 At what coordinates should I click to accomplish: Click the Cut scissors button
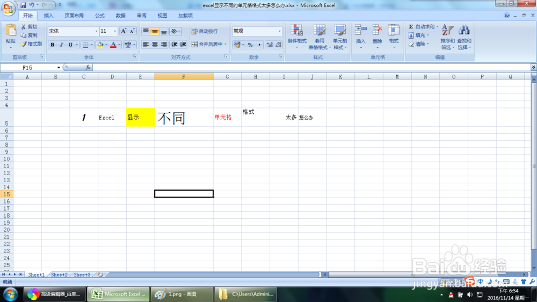pos(30,27)
